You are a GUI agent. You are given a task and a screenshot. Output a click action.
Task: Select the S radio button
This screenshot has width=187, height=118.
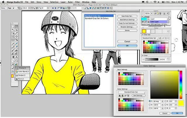pos(150,105)
